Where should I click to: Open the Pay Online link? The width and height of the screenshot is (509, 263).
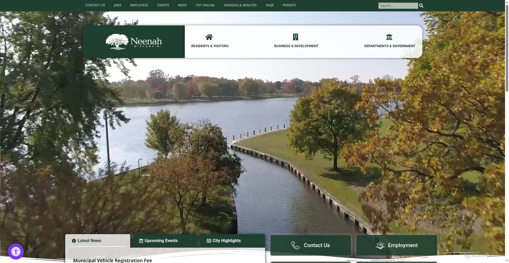[x=205, y=5]
